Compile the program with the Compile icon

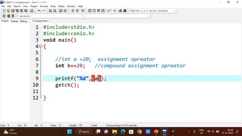tap(90, 11)
